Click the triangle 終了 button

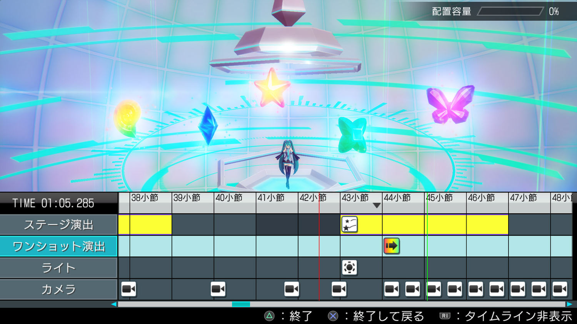[x=288, y=316]
